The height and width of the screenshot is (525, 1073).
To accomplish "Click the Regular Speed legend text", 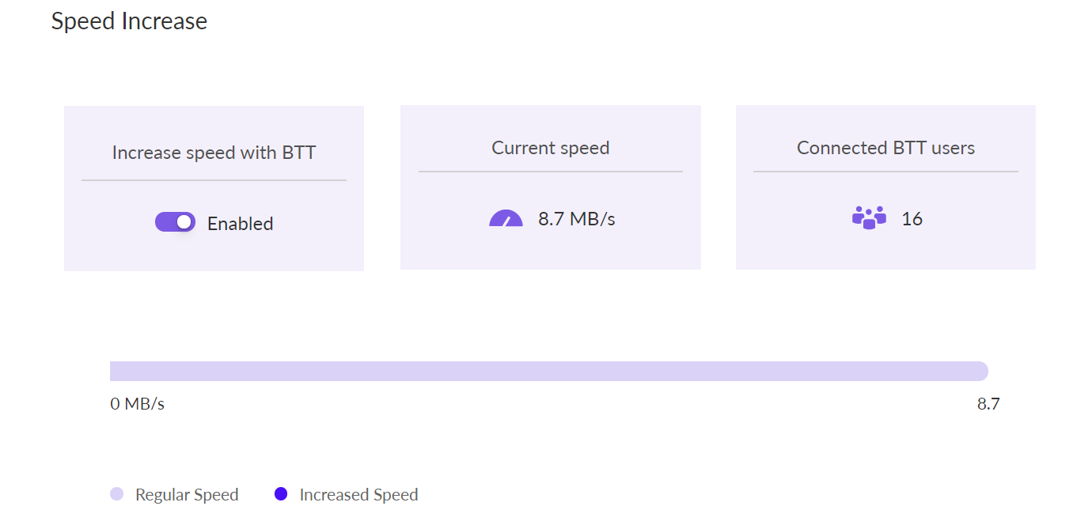I will pos(187,495).
